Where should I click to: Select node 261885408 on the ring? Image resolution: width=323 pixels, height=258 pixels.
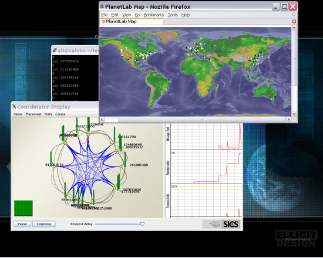tap(121, 167)
